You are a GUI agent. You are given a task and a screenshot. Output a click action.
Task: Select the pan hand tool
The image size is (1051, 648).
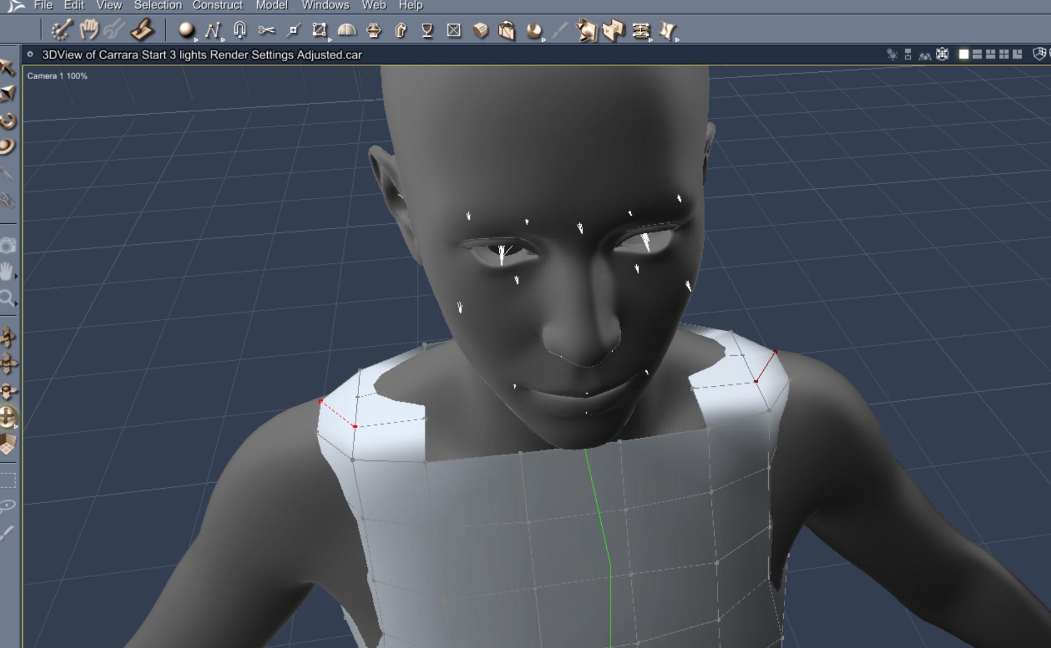pyautogui.click(x=8, y=271)
